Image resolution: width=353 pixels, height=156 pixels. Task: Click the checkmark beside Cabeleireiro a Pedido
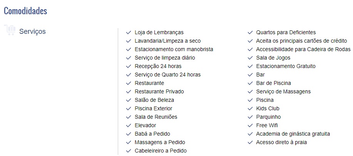click(x=129, y=151)
